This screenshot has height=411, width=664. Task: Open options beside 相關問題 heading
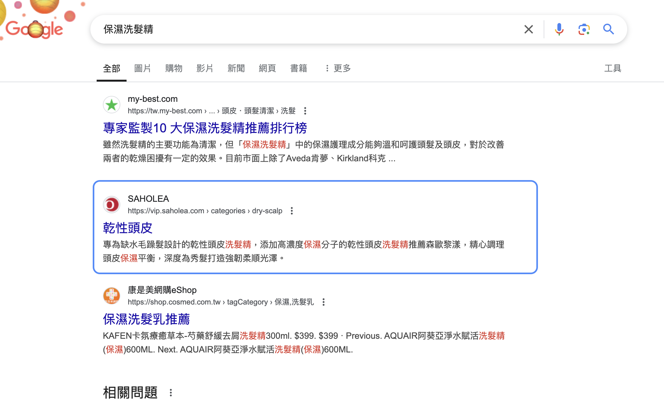click(x=171, y=393)
